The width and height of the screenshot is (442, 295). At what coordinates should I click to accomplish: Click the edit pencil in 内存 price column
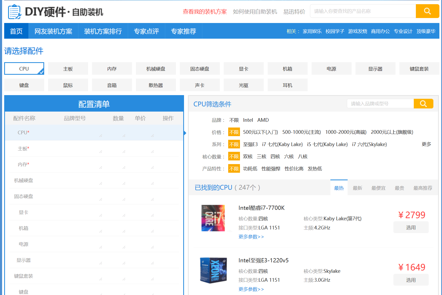[x=152, y=167]
